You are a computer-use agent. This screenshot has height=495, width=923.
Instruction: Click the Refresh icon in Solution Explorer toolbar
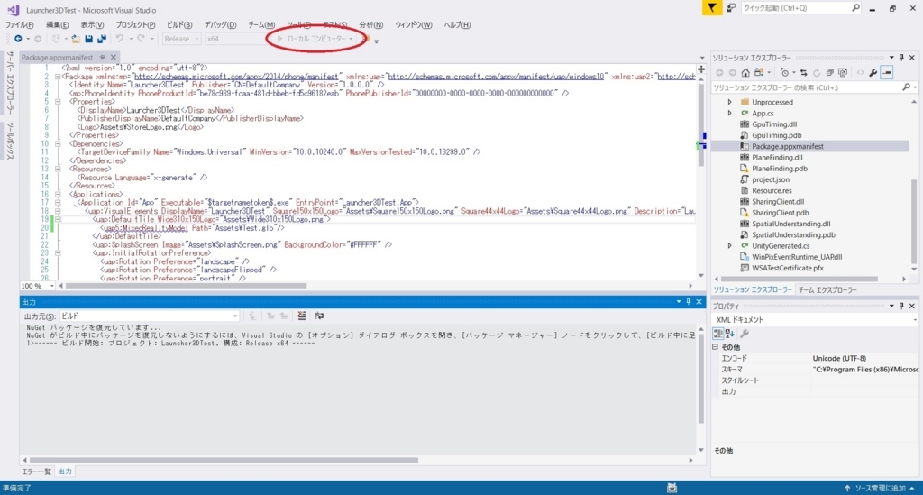(817, 72)
